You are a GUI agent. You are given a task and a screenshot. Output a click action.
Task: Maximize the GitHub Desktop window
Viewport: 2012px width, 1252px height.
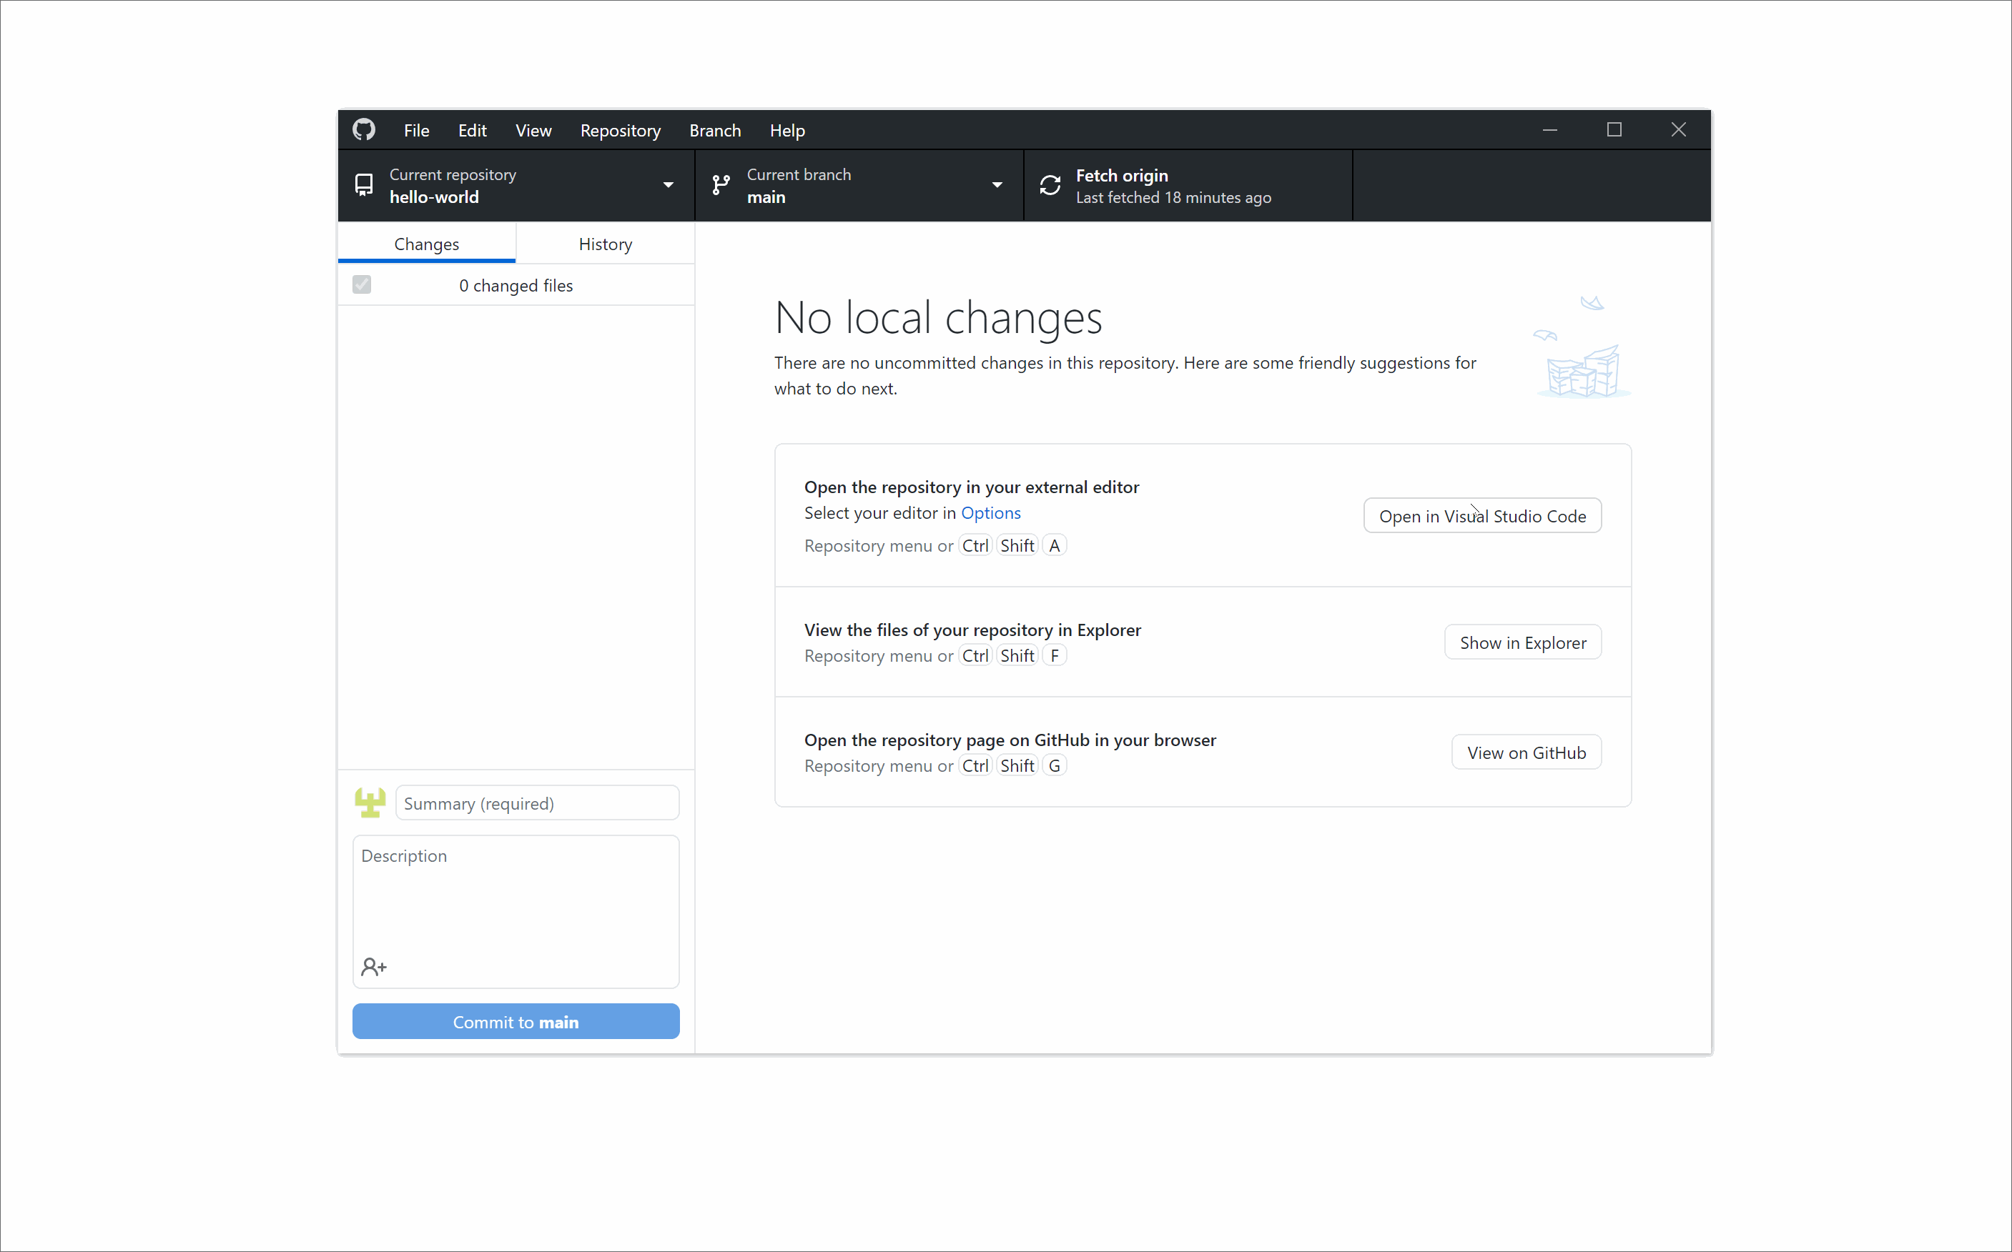coord(1614,130)
